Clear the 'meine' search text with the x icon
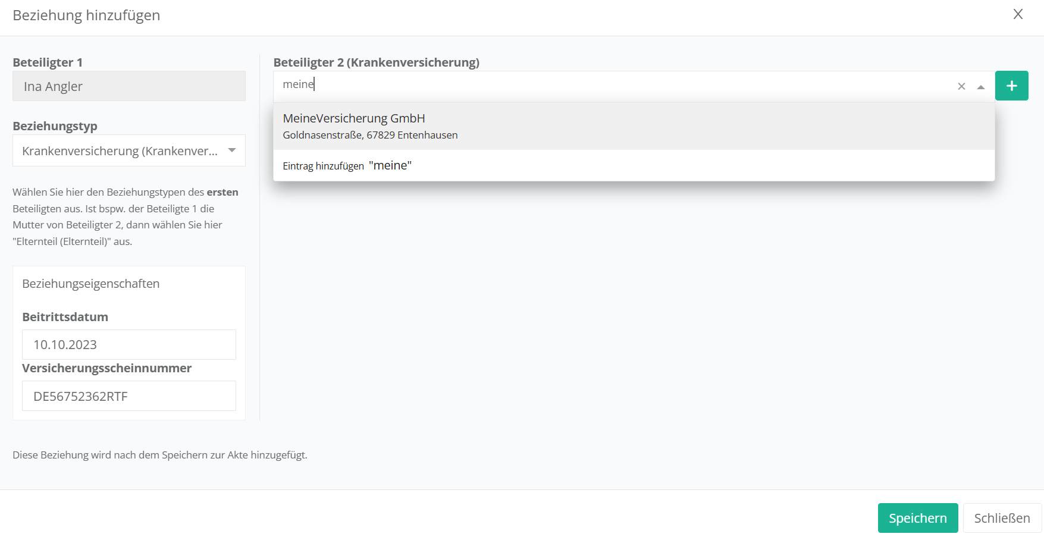The image size is (1044, 537). tap(961, 87)
